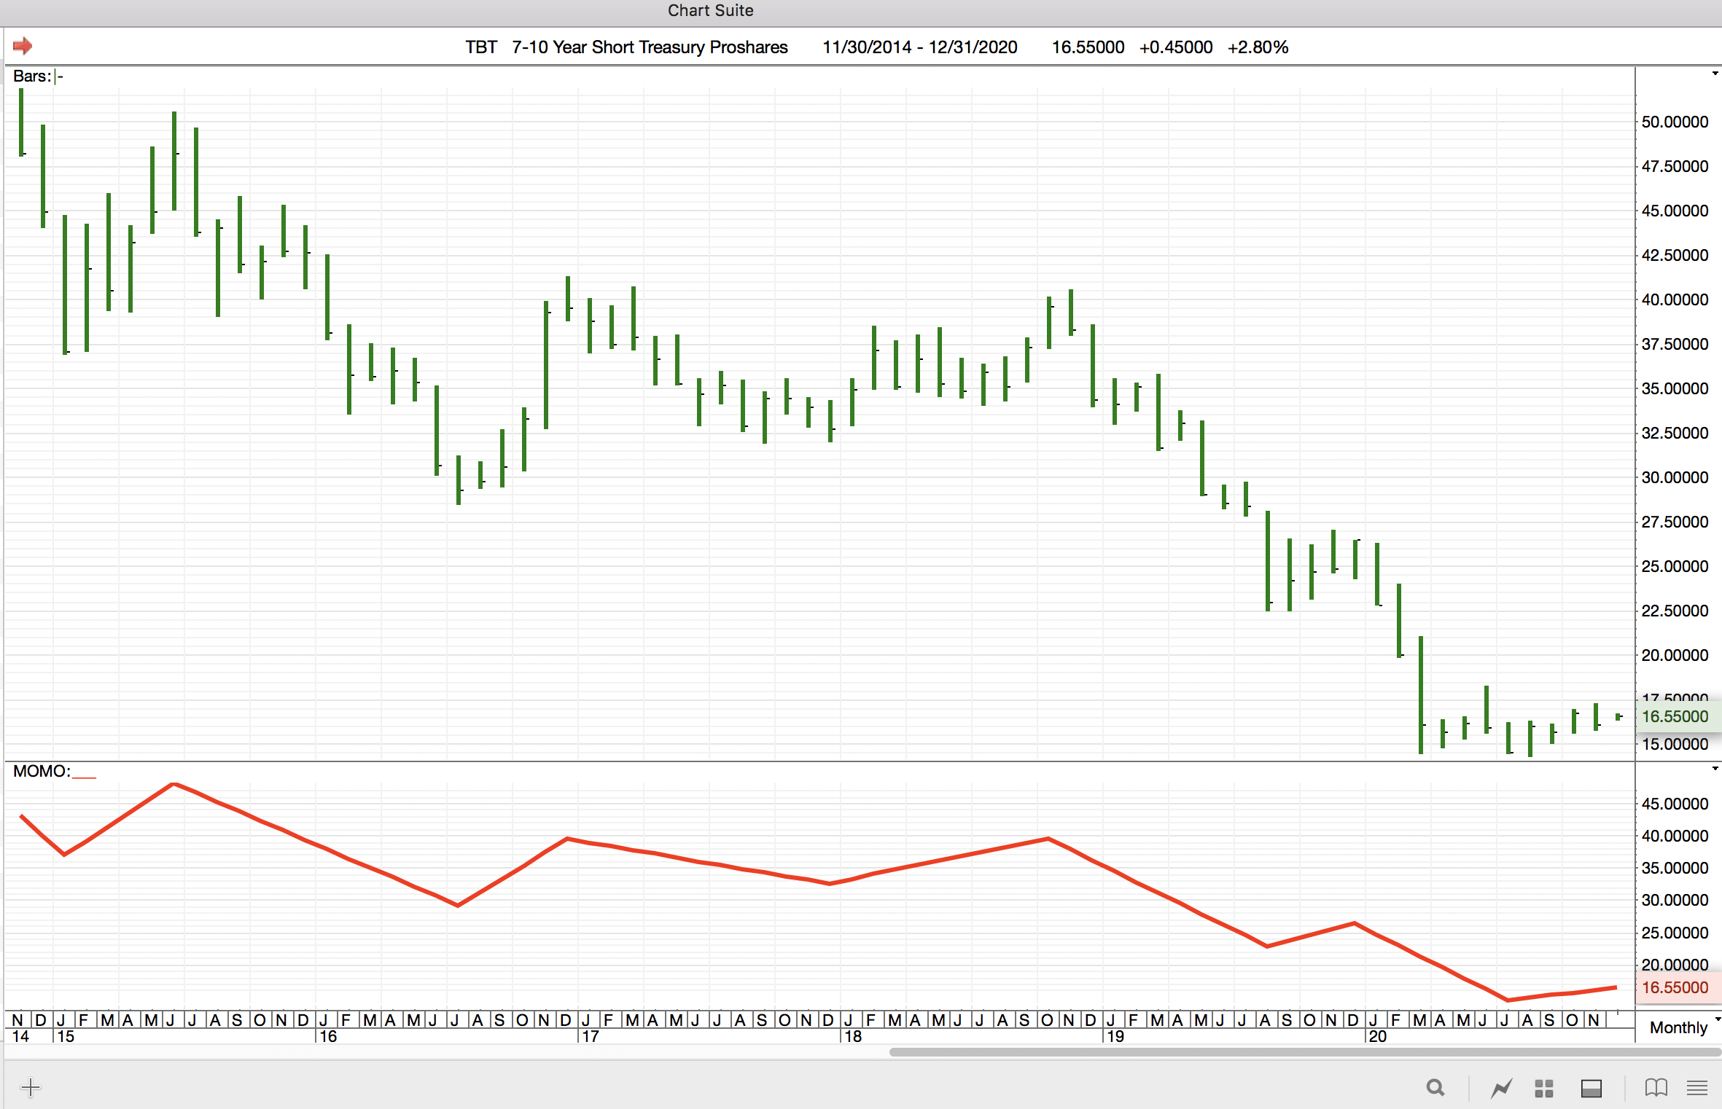
Task: Click the chart line style icon
Action: pyautogui.click(x=1501, y=1088)
